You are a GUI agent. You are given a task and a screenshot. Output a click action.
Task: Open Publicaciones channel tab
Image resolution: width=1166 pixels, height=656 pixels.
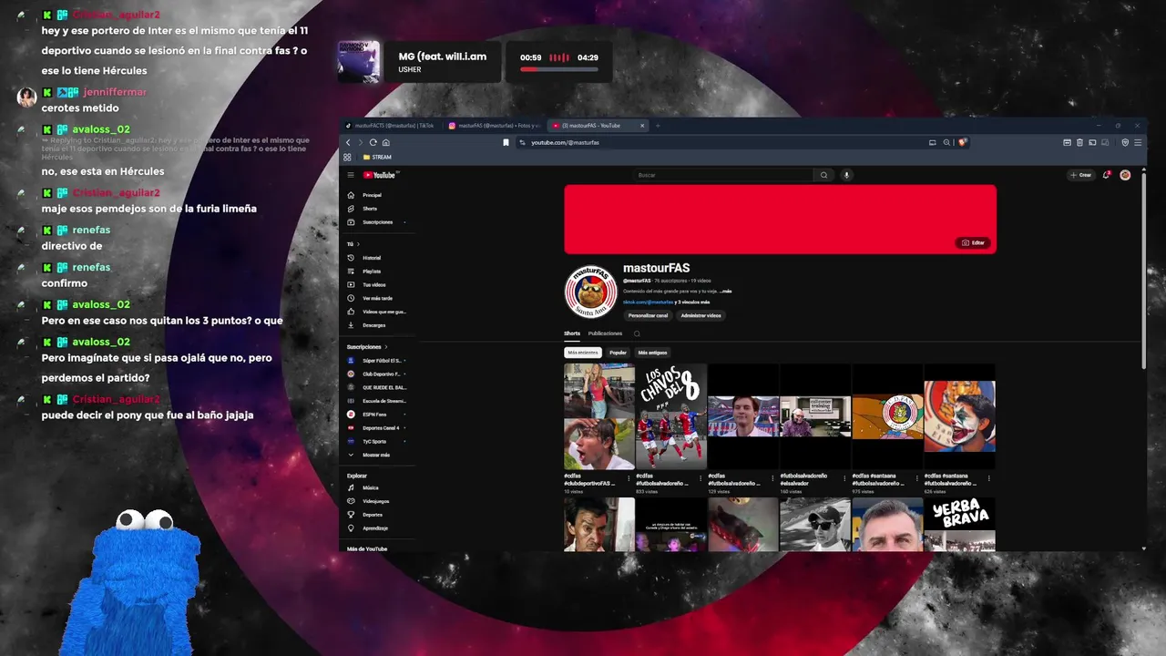point(605,333)
